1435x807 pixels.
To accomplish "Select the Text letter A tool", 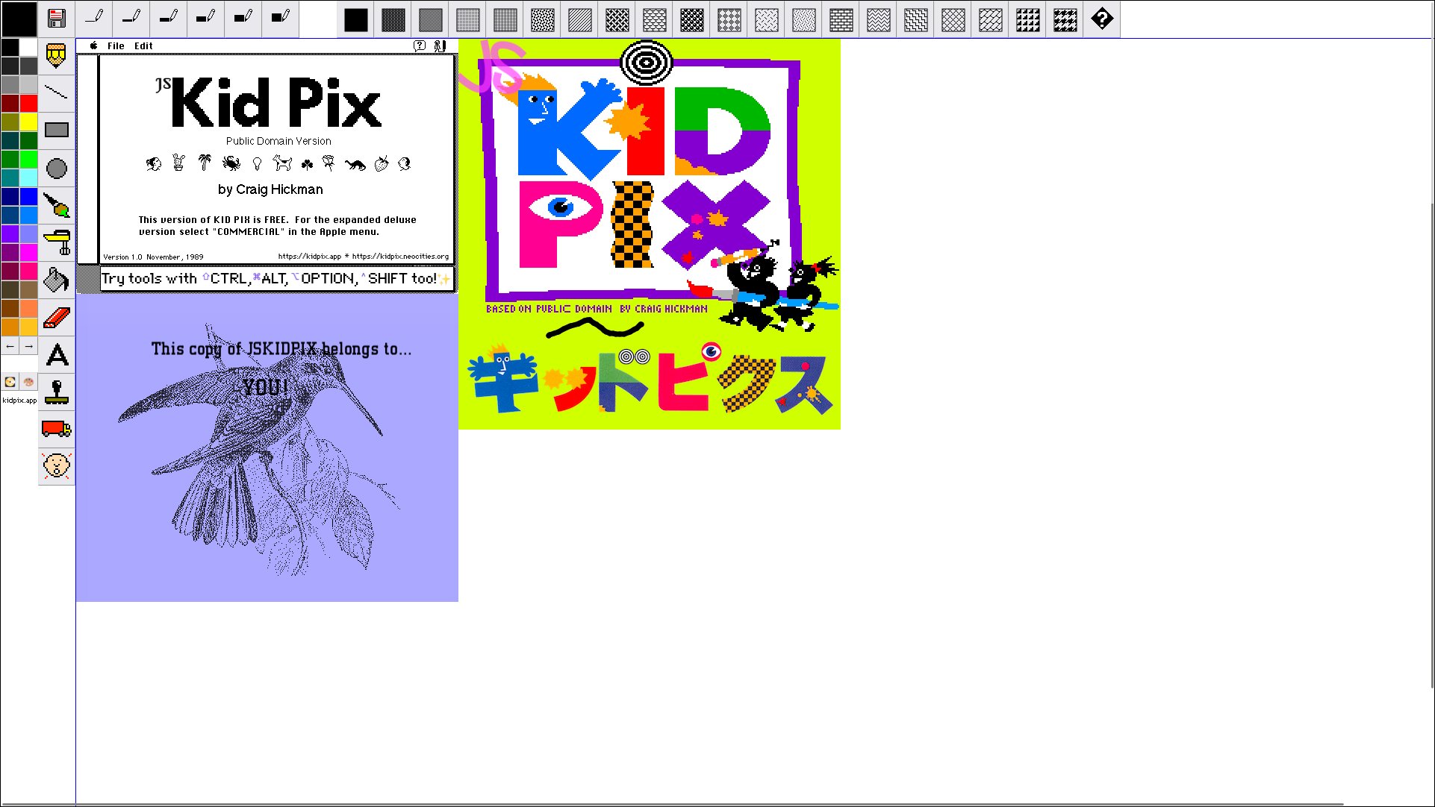I will tap(57, 354).
